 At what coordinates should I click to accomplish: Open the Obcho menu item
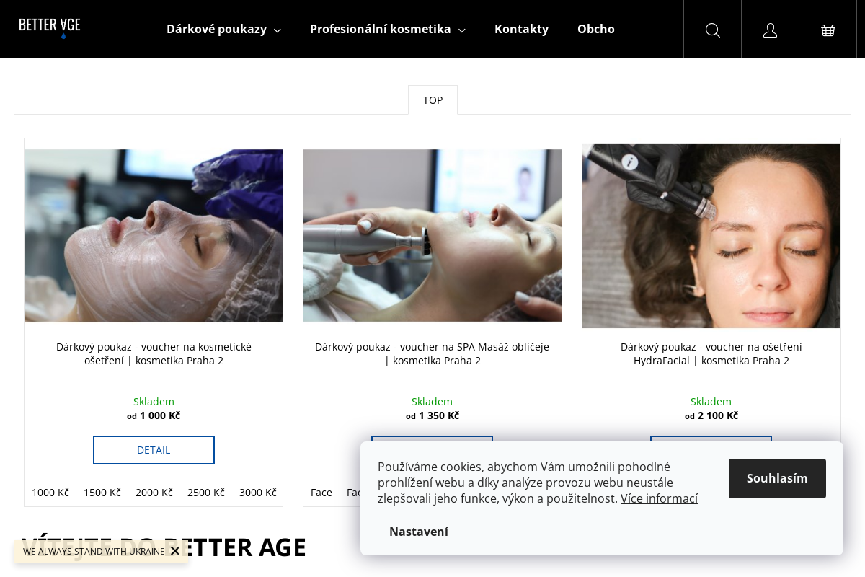(x=596, y=29)
